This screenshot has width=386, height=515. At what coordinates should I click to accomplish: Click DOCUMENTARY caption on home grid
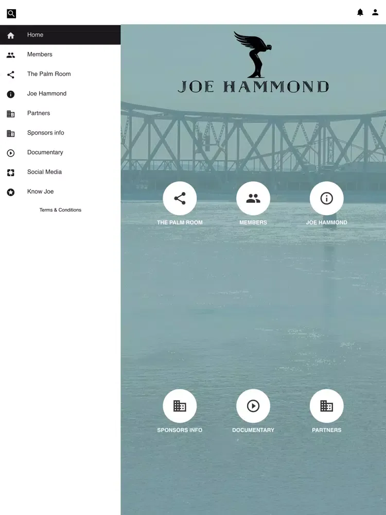253,430
